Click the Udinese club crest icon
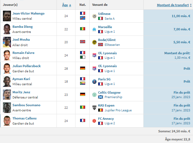 (x=95, y=16)
